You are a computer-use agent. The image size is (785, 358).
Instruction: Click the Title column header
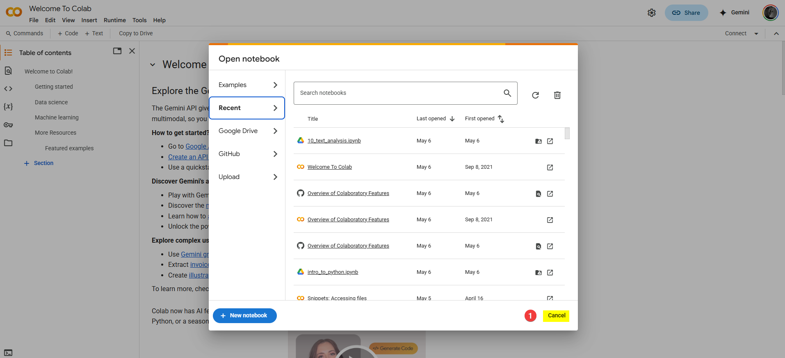coord(313,119)
